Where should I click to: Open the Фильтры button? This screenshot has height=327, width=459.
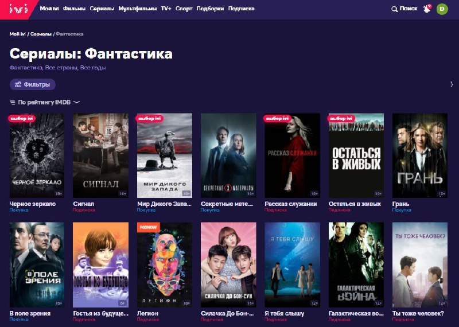[x=33, y=84]
